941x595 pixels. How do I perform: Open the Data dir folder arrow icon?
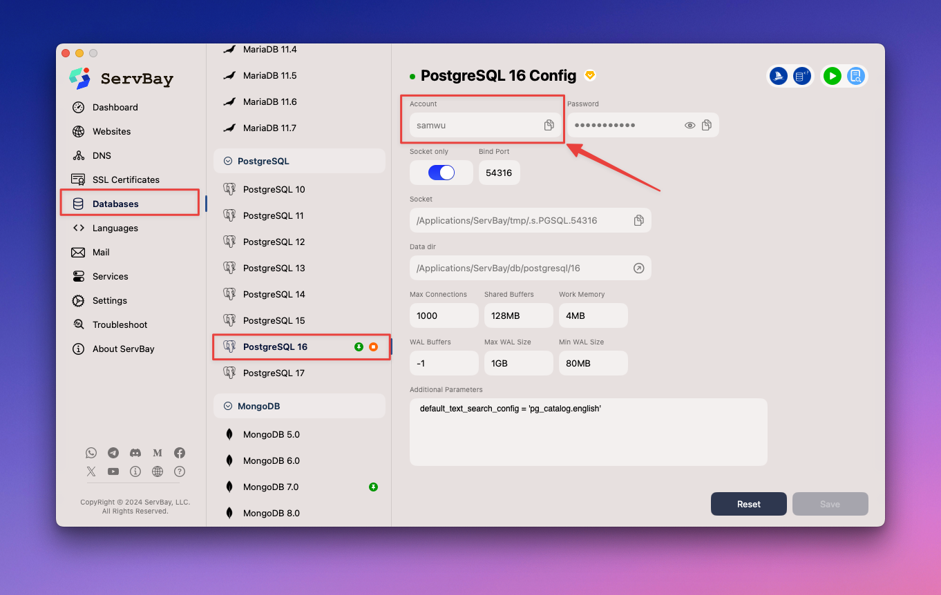[638, 268]
